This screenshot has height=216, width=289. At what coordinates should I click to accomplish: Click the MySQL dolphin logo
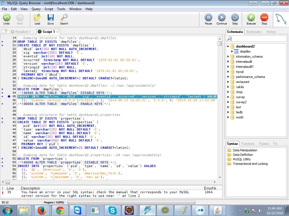pos(281,19)
